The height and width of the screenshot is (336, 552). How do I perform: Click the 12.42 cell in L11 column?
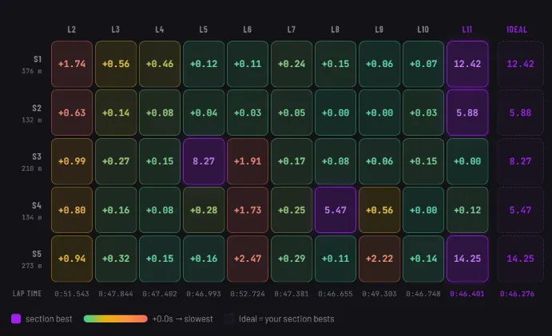pyautogui.click(x=467, y=64)
